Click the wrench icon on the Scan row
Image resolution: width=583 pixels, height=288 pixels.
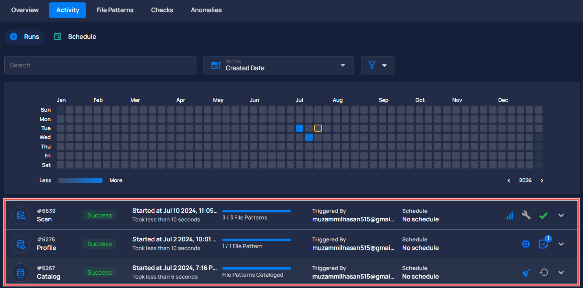(x=526, y=215)
